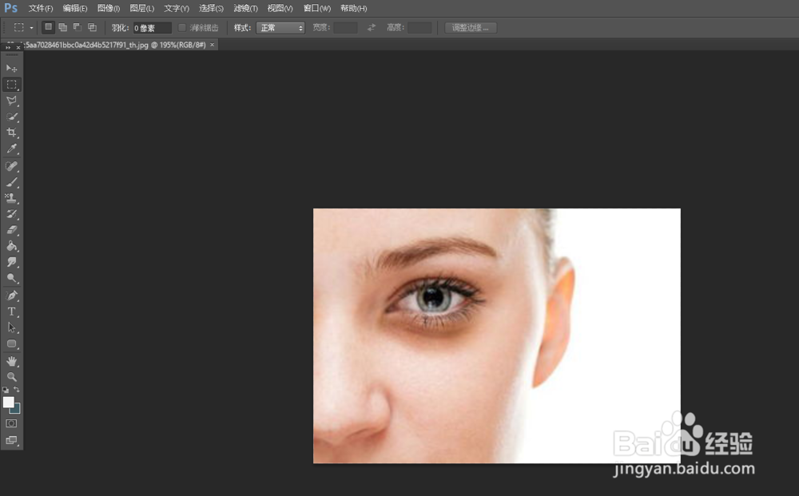Select the Hand tool
This screenshot has width=799, height=496.
[x=10, y=360]
